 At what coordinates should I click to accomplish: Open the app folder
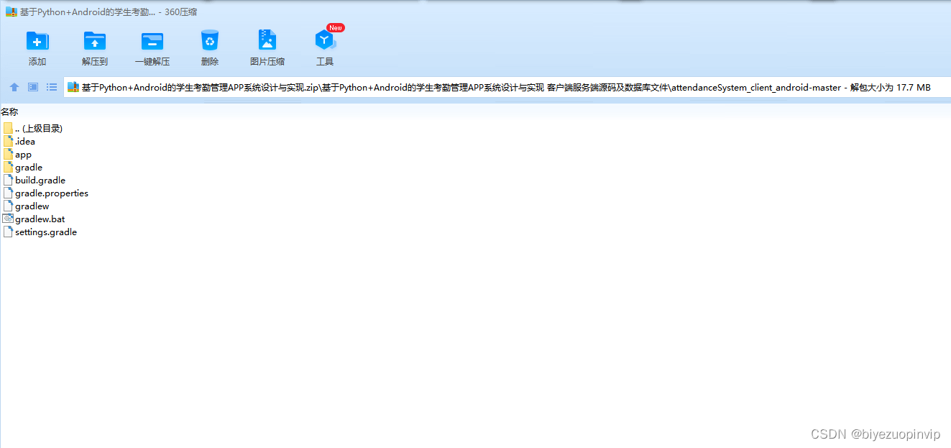(22, 154)
